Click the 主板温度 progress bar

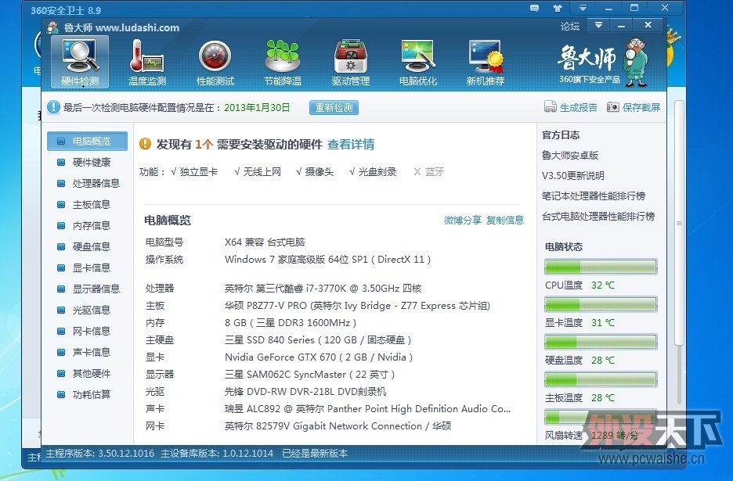(601, 379)
